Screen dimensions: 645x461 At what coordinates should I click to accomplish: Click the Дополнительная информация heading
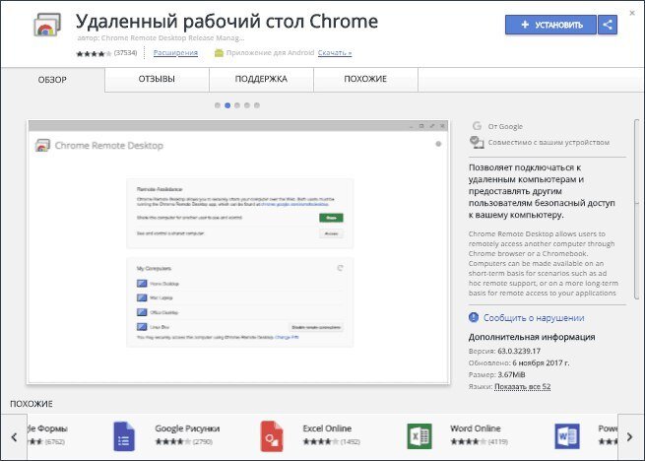click(532, 337)
